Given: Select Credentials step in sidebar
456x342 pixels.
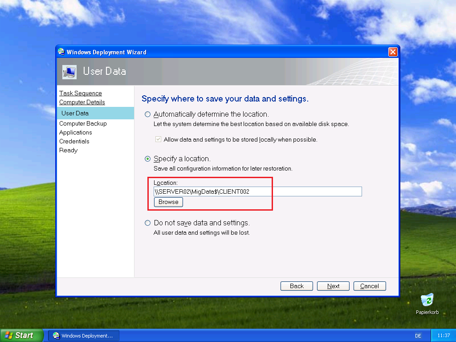Looking at the screenshot, I should click(74, 141).
